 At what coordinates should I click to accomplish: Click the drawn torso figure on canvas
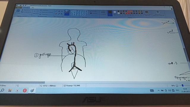(x=74, y=53)
